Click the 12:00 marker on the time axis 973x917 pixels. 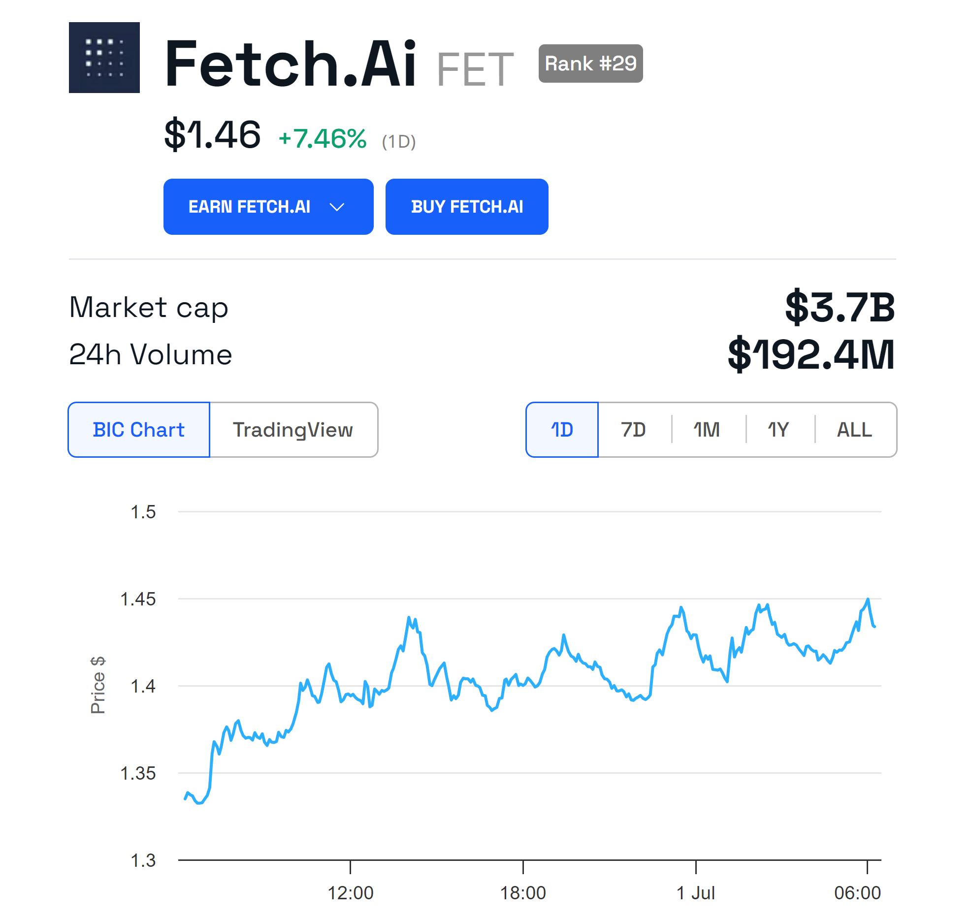coord(351,893)
